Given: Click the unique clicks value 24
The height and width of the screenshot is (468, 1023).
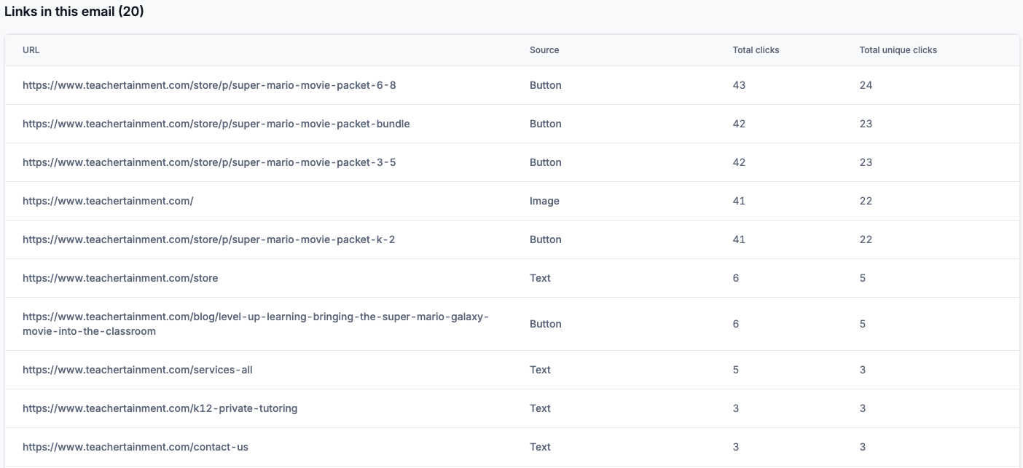Looking at the screenshot, I should (866, 85).
